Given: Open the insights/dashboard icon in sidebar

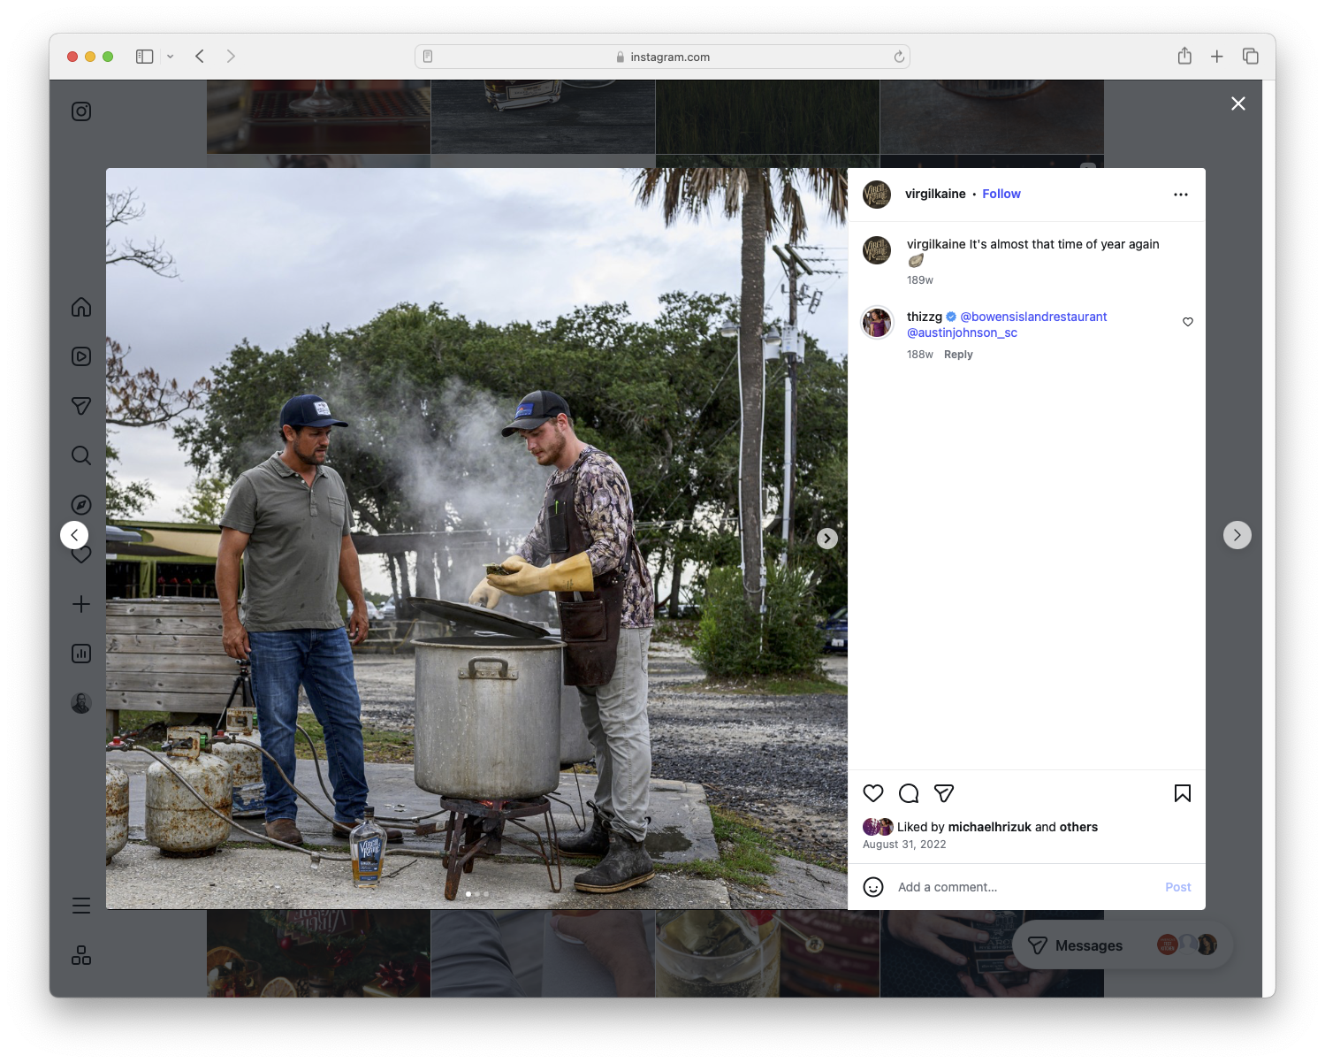Looking at the screenshot, I should click(x=80, y=654).
